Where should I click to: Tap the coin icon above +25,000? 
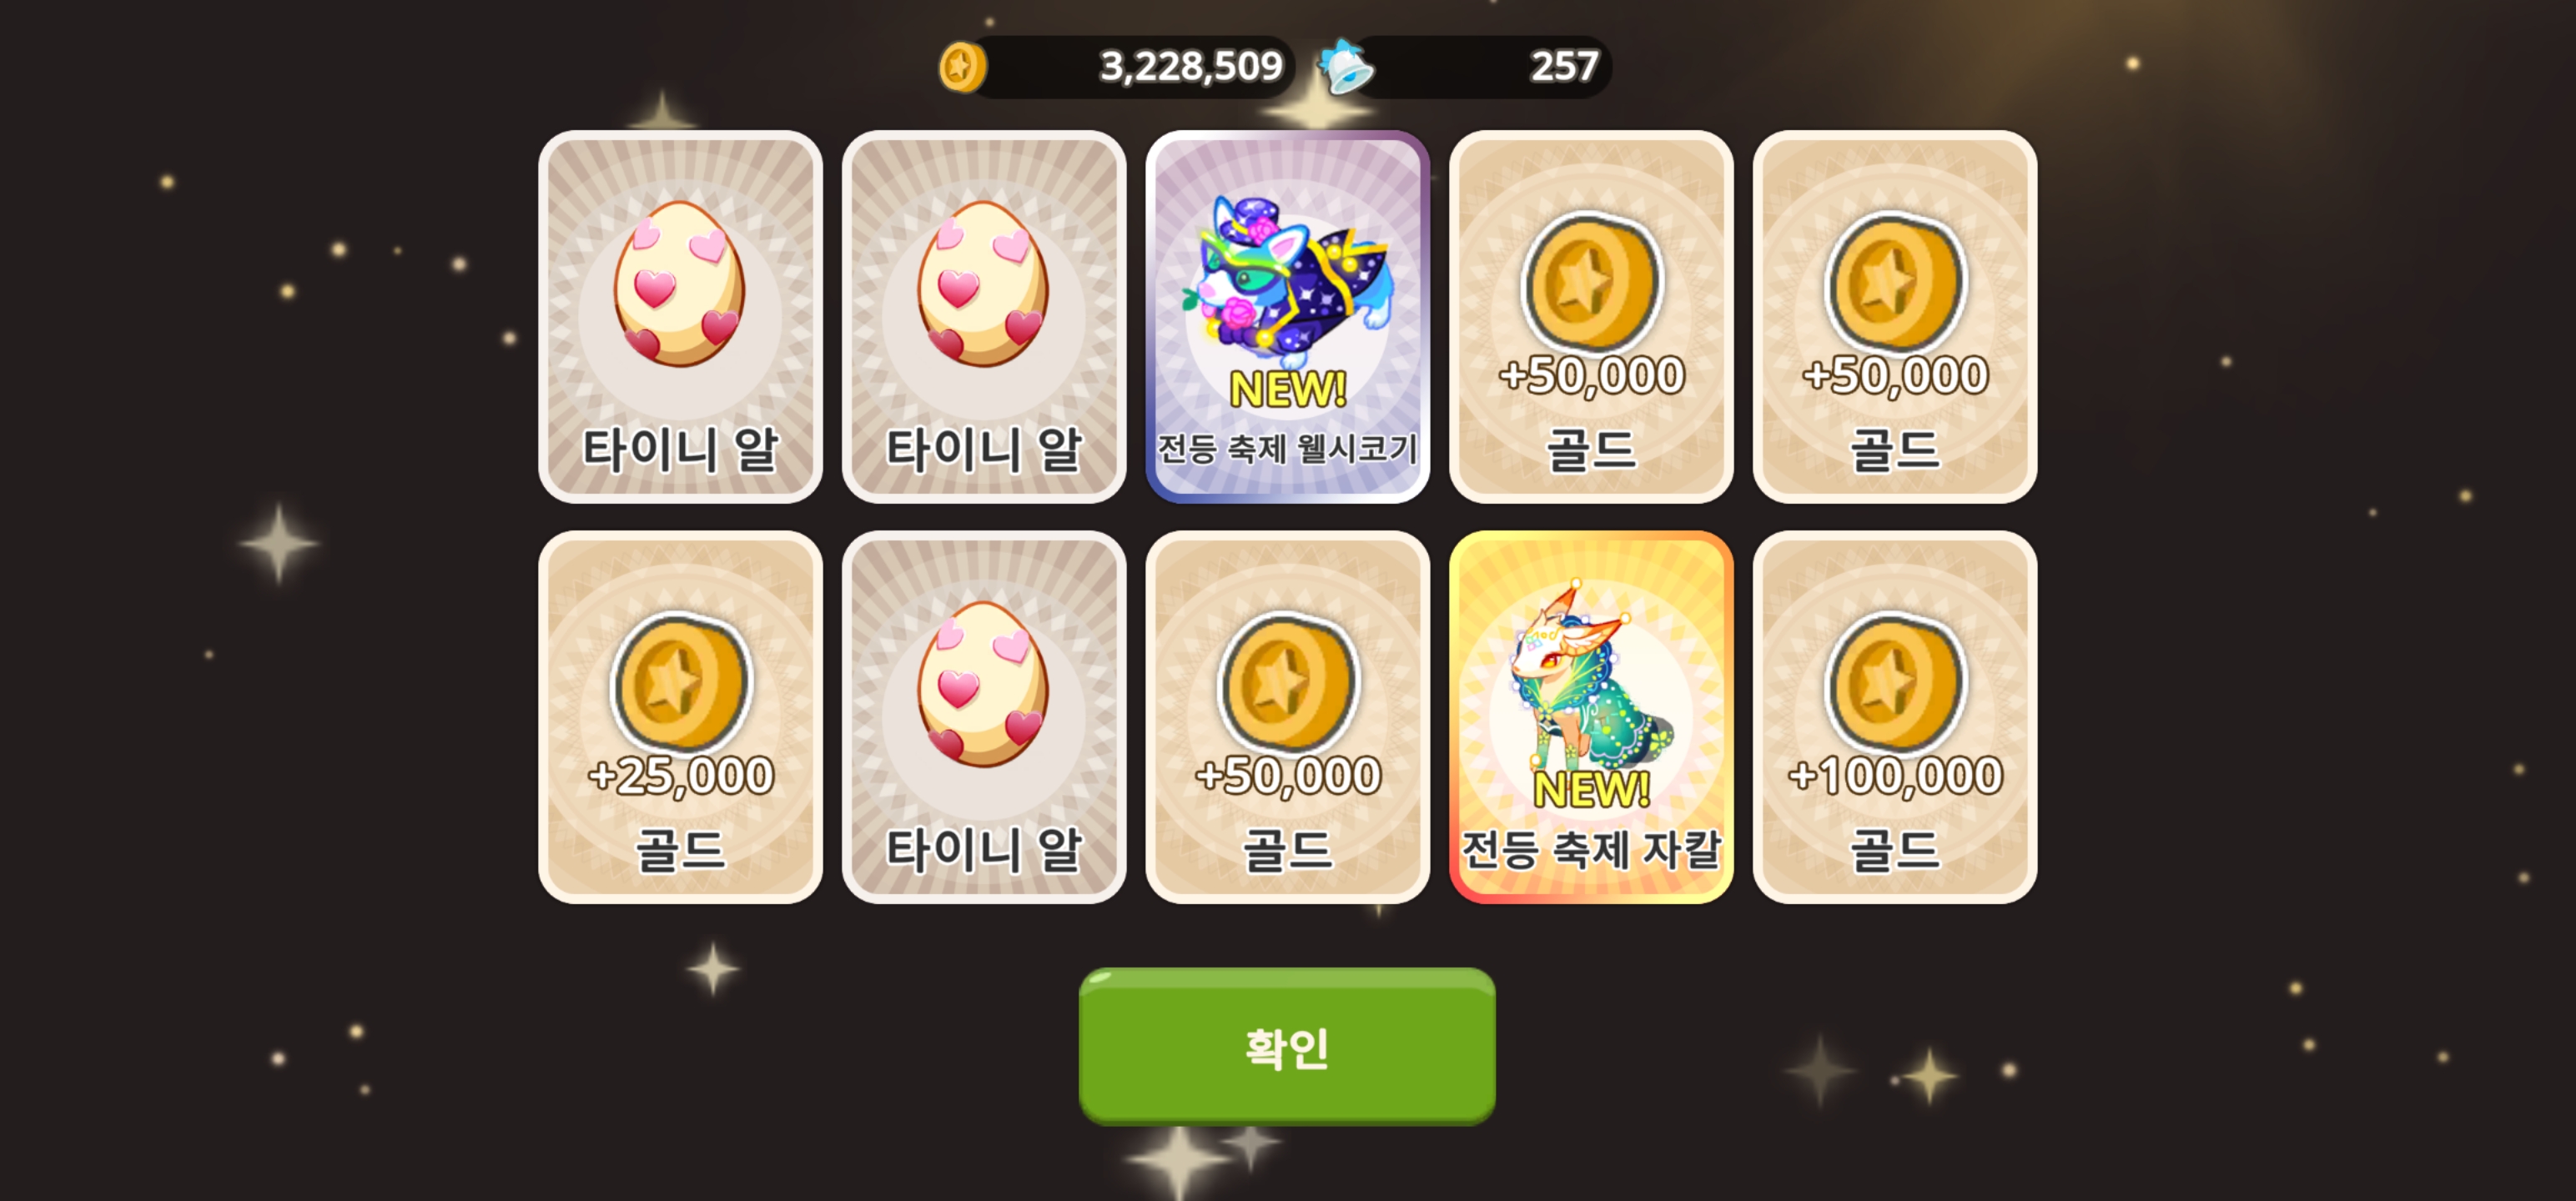coord(680,682)
